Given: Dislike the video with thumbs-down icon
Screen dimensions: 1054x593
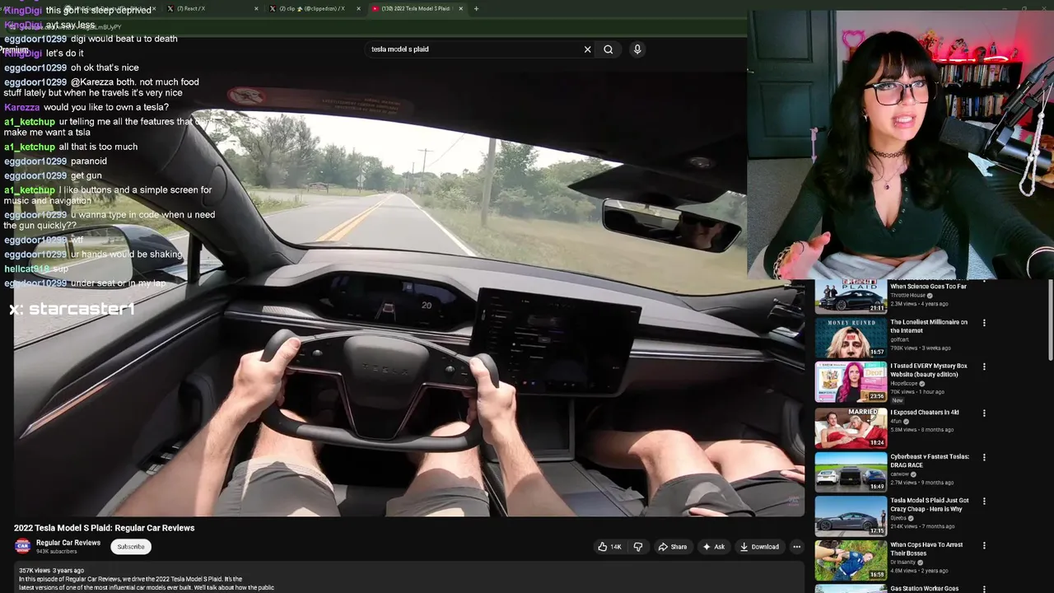Looking at the screenshot, I should point(637,547).
